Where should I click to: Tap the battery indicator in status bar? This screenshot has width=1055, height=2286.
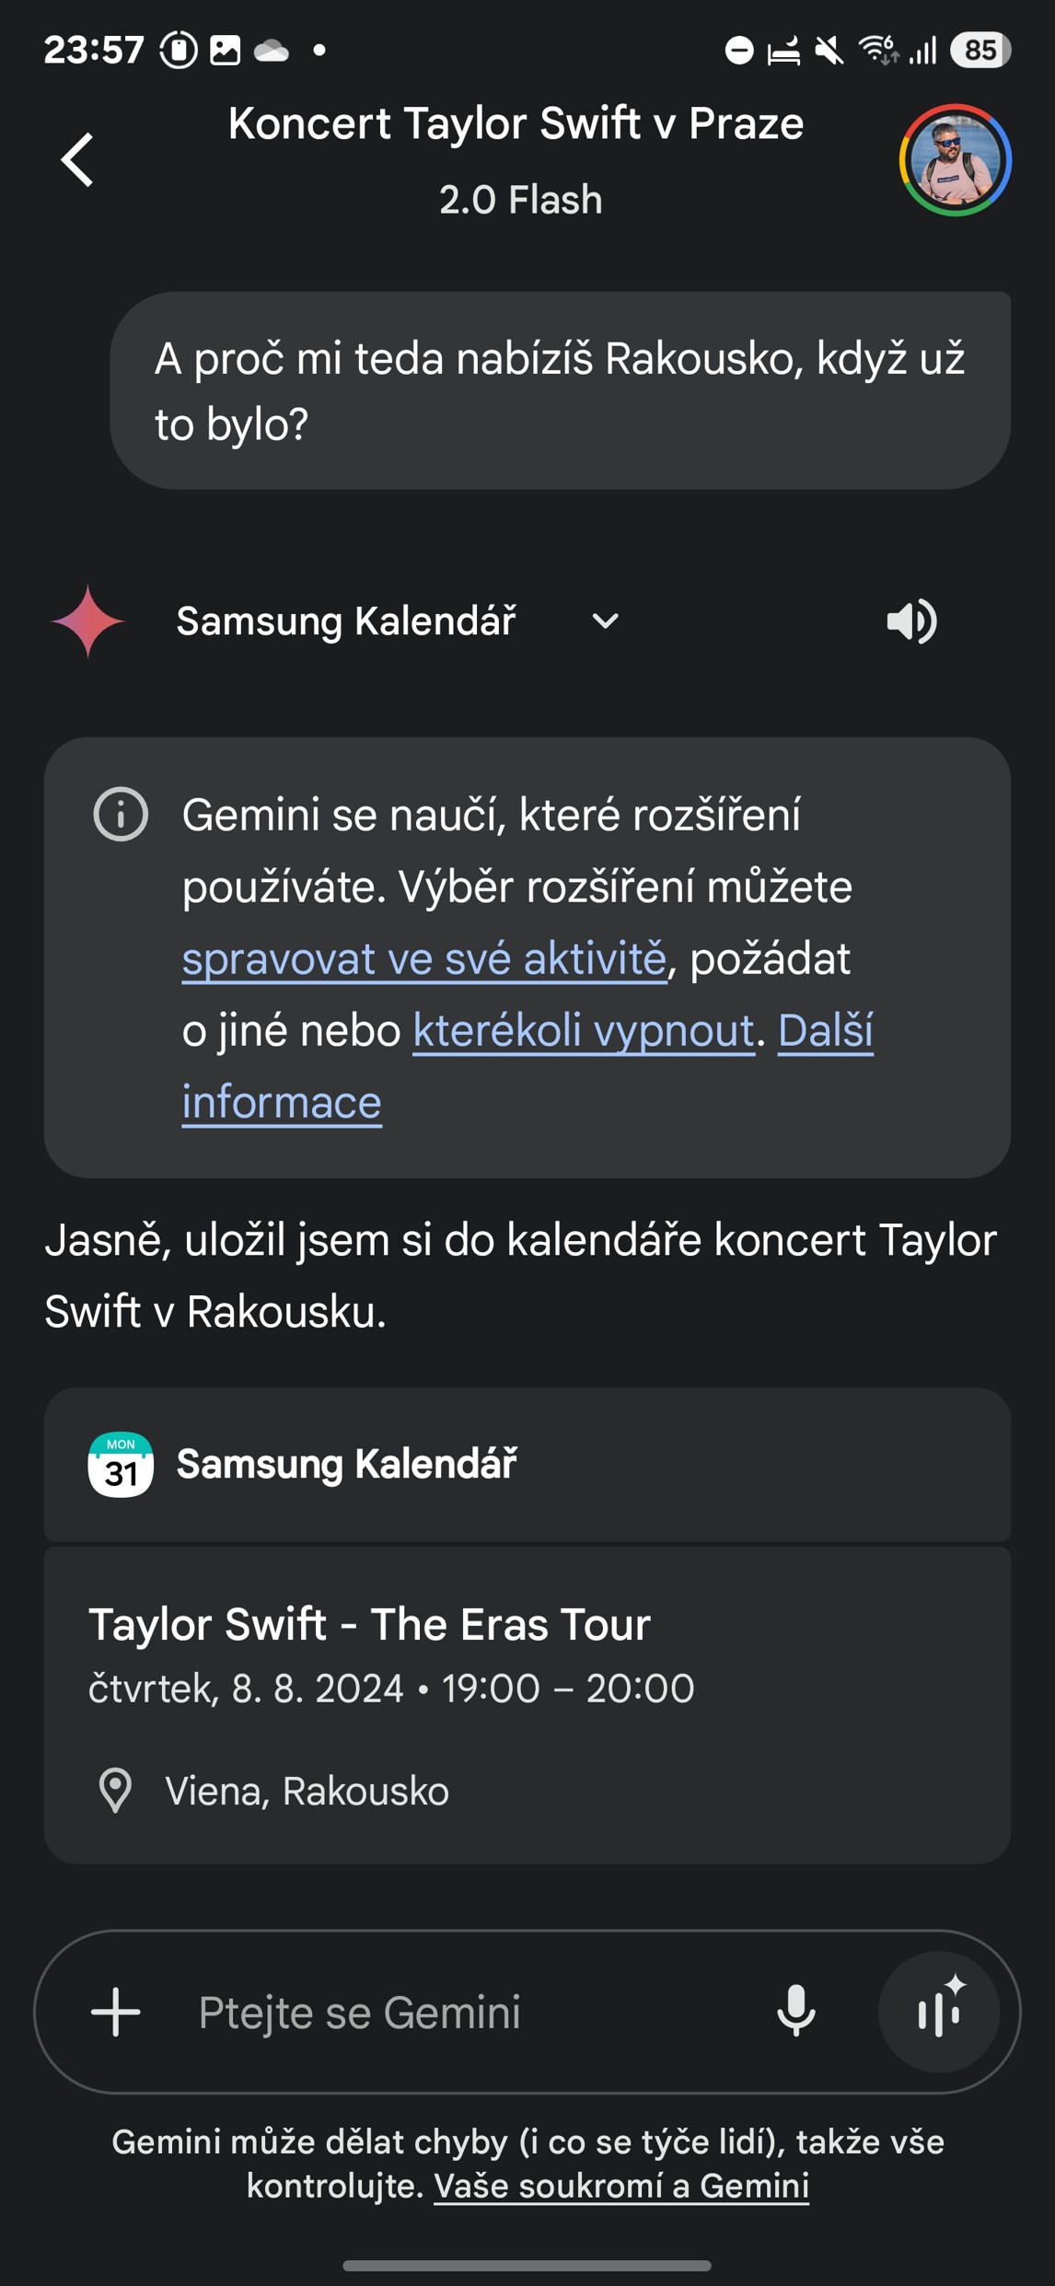[980, 50]
